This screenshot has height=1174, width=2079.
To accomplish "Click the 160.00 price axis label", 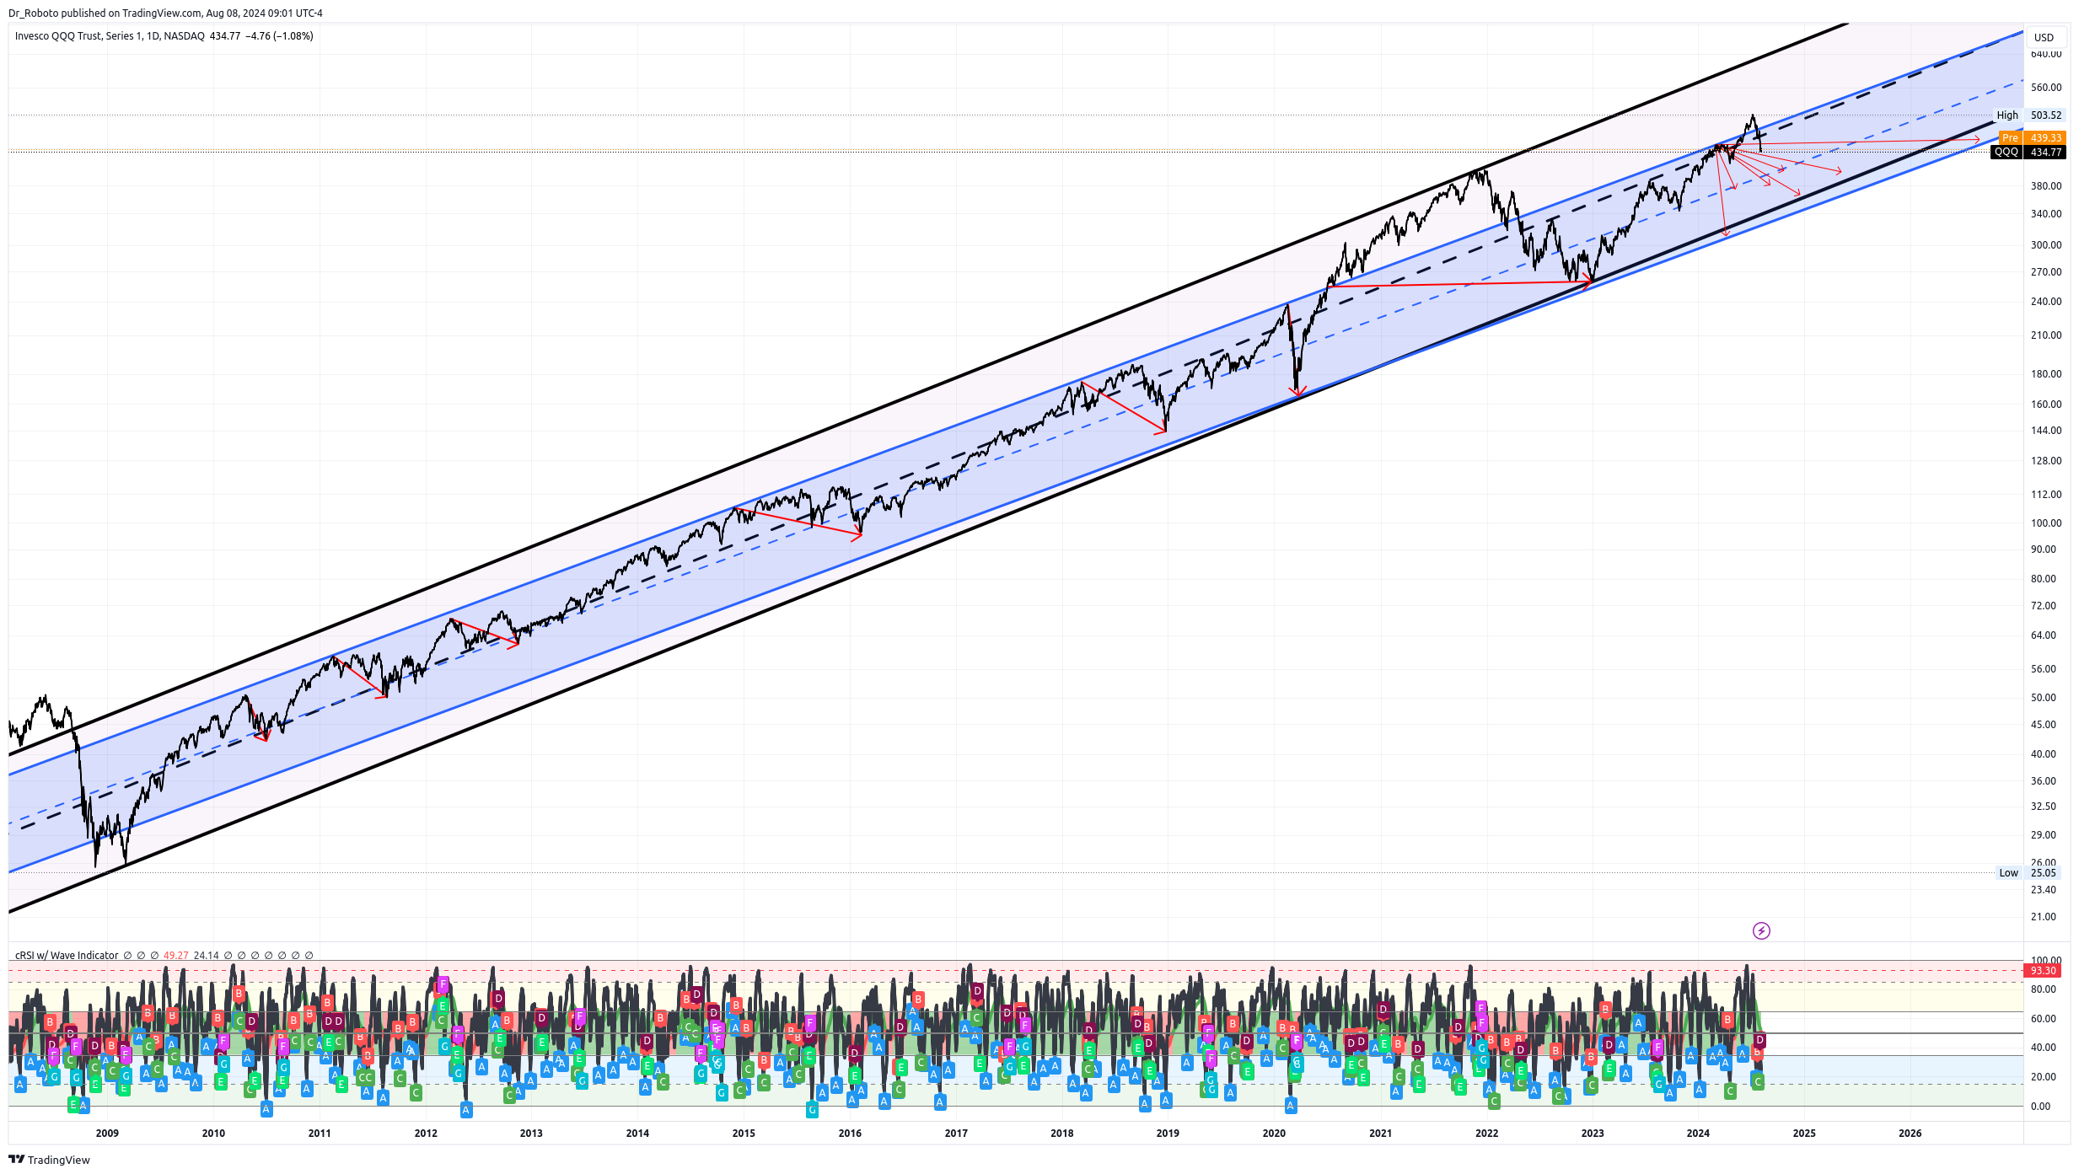I will pos(2046,404).
